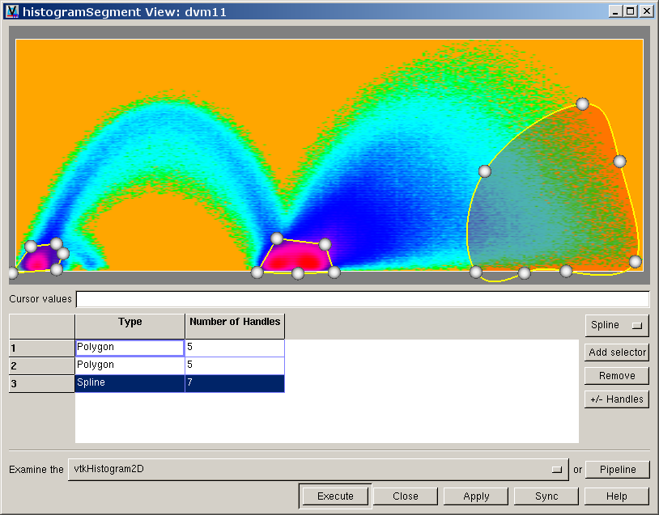
Task: Minimize the histogramSegment window
Action: (x=616, y=11)
